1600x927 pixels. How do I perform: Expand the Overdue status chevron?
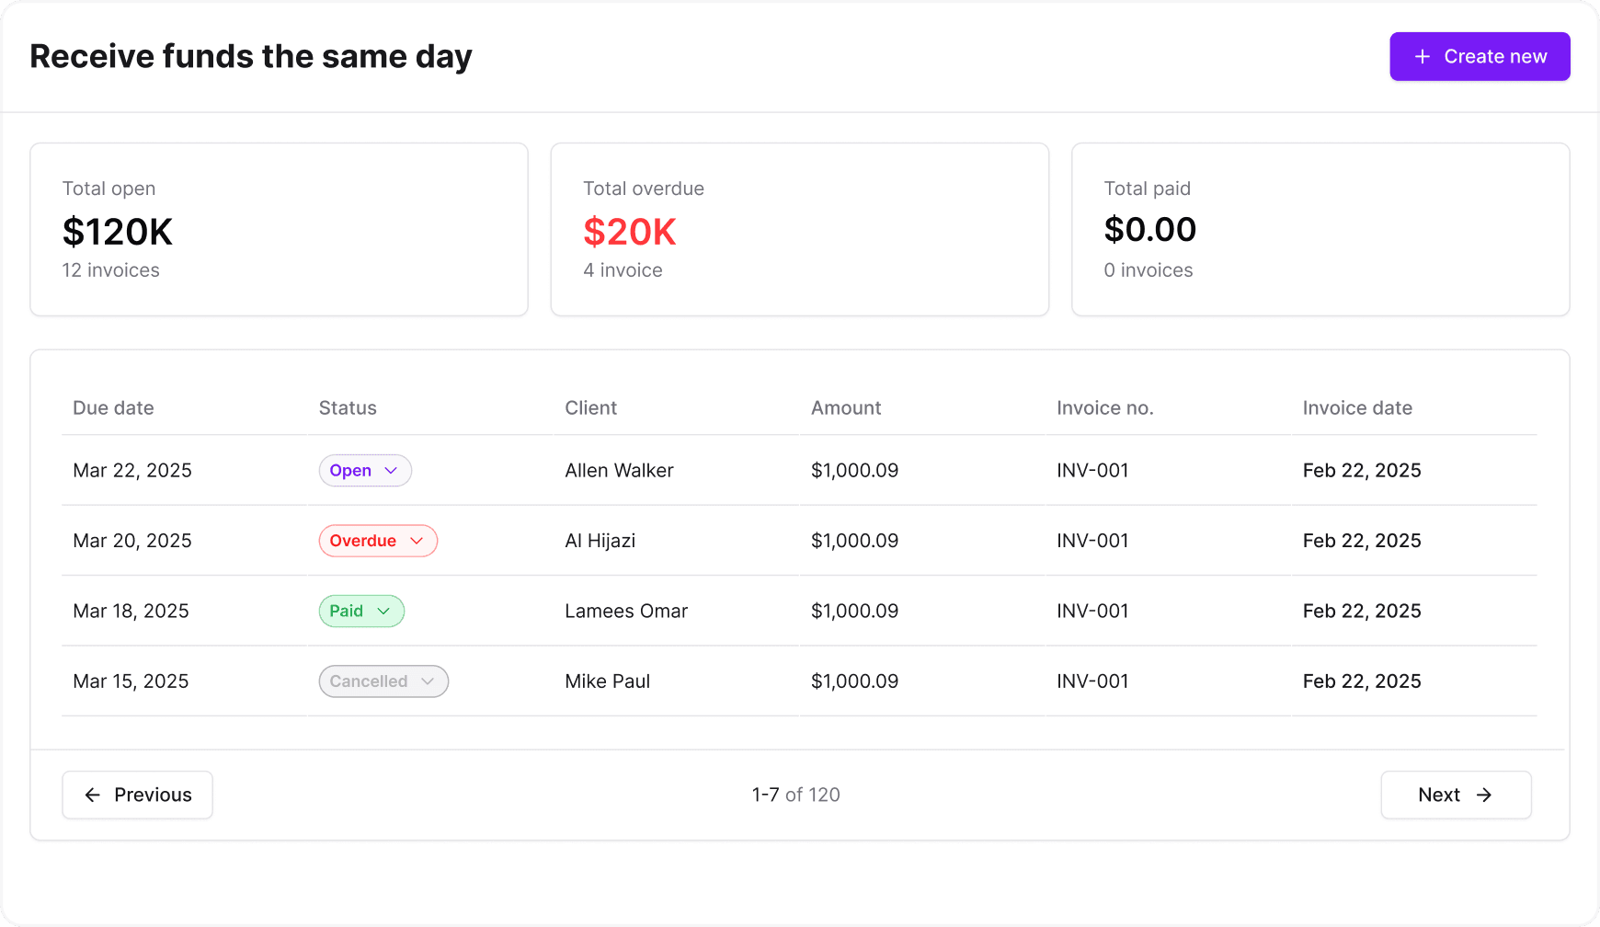tap(417, 541)
